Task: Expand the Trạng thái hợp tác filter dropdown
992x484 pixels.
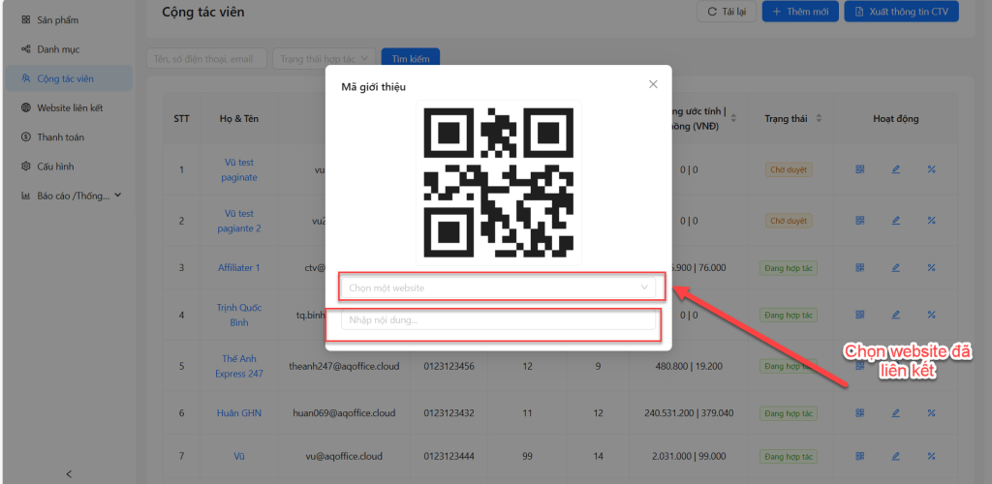Action: [325, 59]
